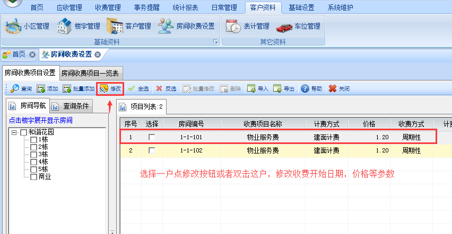Image resolution: width=452 pixels, height=234 pixels.
Task: Click the 基础资料 group dialog launcher
Action: [x=215, y=42]
